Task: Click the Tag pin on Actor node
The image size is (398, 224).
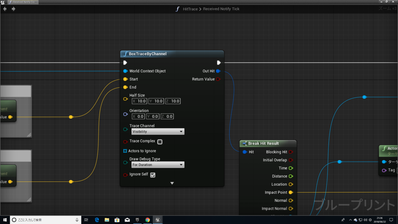Action: (x=384, y=170)
